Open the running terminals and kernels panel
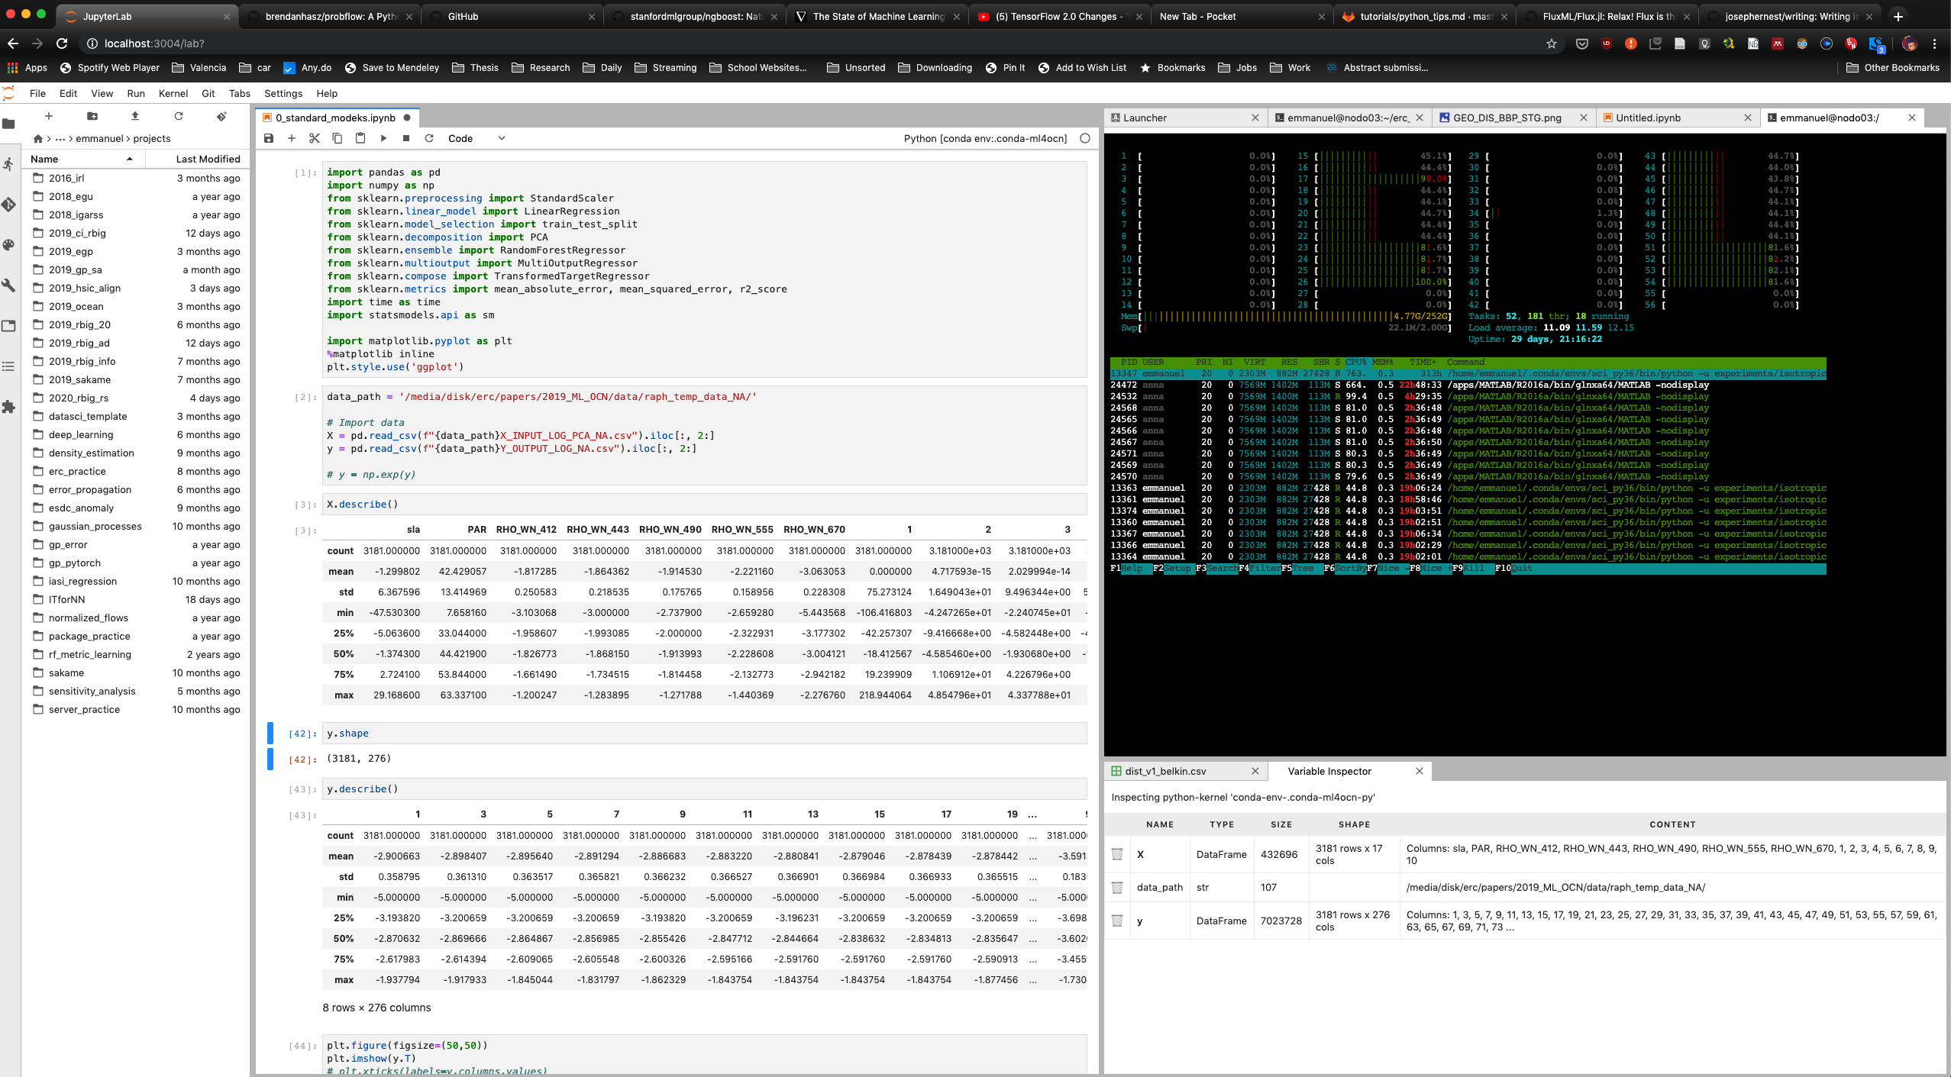The width and height of the screenshot is (1951, 1077). coord(9,165)
